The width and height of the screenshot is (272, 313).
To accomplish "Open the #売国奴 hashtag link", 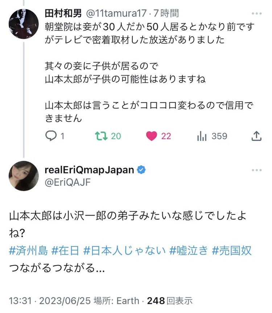I will pyautogui.click(x=232, y=251).
